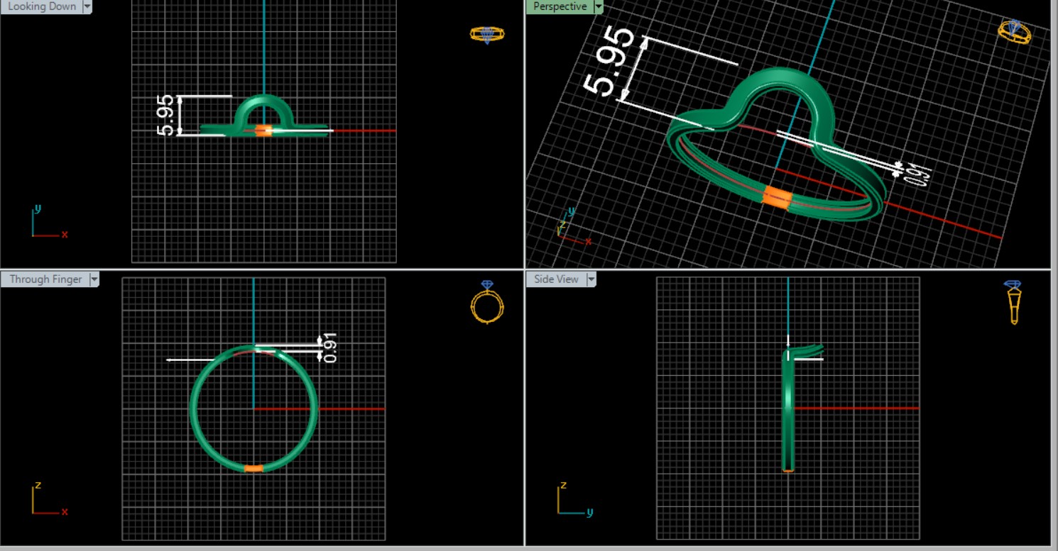This screenshot has width=1058, height=551.
Task: Open the Looking Down viewport dropdown arrow
Action: pos(87,6)
